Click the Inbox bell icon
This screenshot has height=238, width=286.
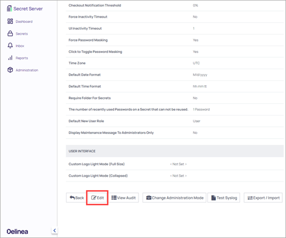[10, 46]
